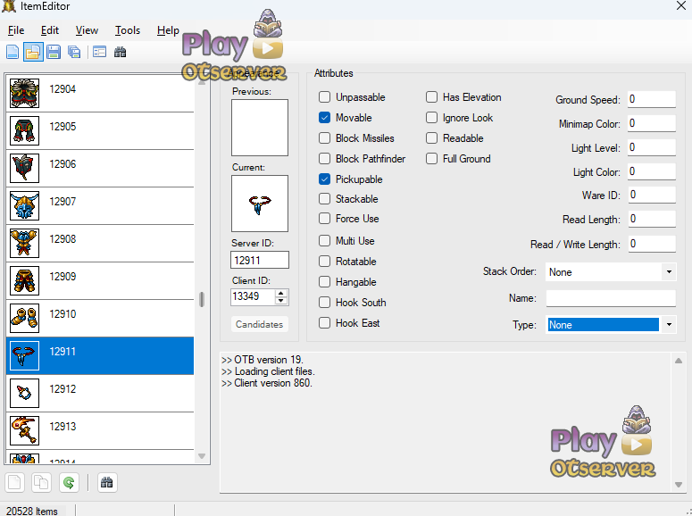
Task: Click the binoculars Find icon below the item list
Action: [x=107, y=483]
